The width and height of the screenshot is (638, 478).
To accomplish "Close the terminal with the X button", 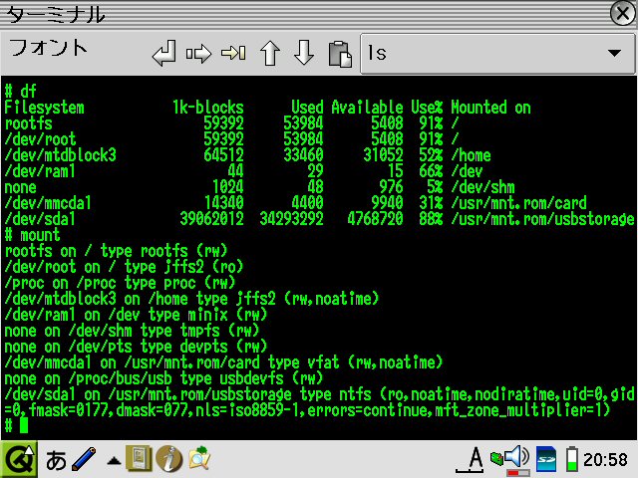I will tap(621, 14).
